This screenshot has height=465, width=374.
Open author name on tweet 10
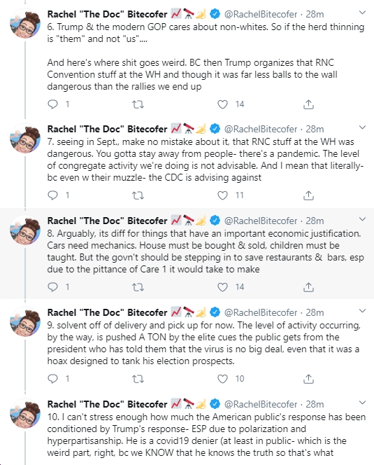[x=107, y=404]
